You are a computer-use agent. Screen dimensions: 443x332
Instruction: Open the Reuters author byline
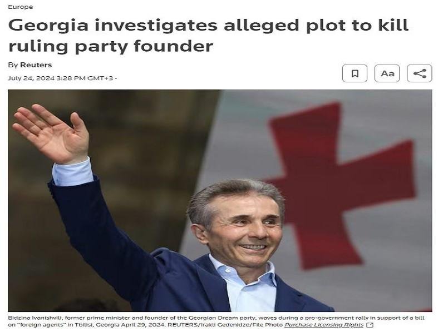(x=36, y=65)
